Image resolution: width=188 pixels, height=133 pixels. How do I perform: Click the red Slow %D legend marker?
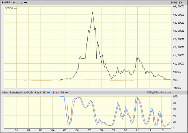[67, 92]
